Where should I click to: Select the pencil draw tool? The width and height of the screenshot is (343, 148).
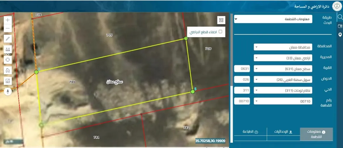pos(8,39)
